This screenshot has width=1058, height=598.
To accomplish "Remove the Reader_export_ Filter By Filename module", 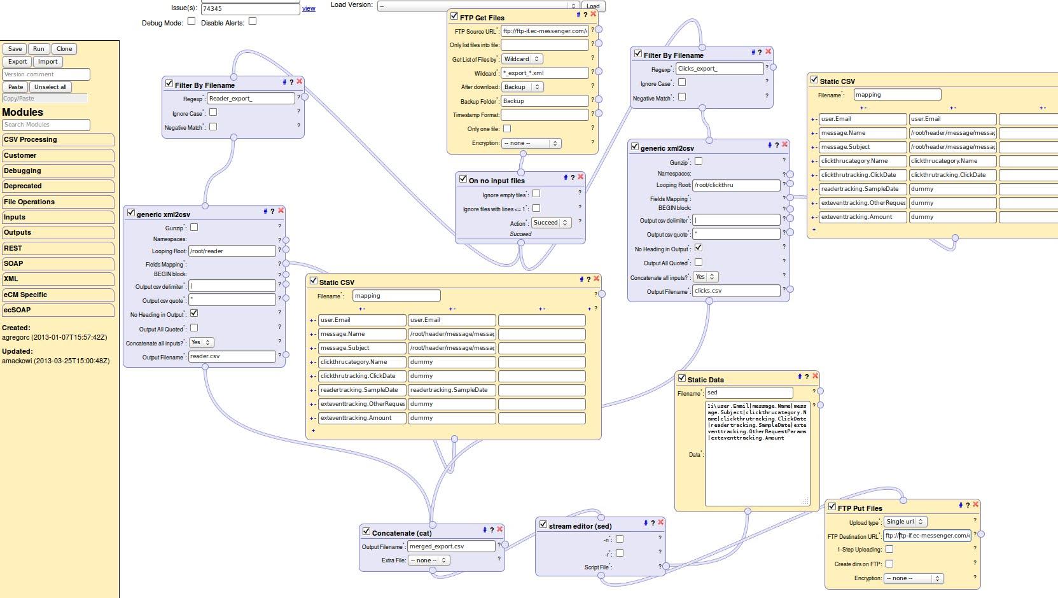I will click(x=300, y=81).
